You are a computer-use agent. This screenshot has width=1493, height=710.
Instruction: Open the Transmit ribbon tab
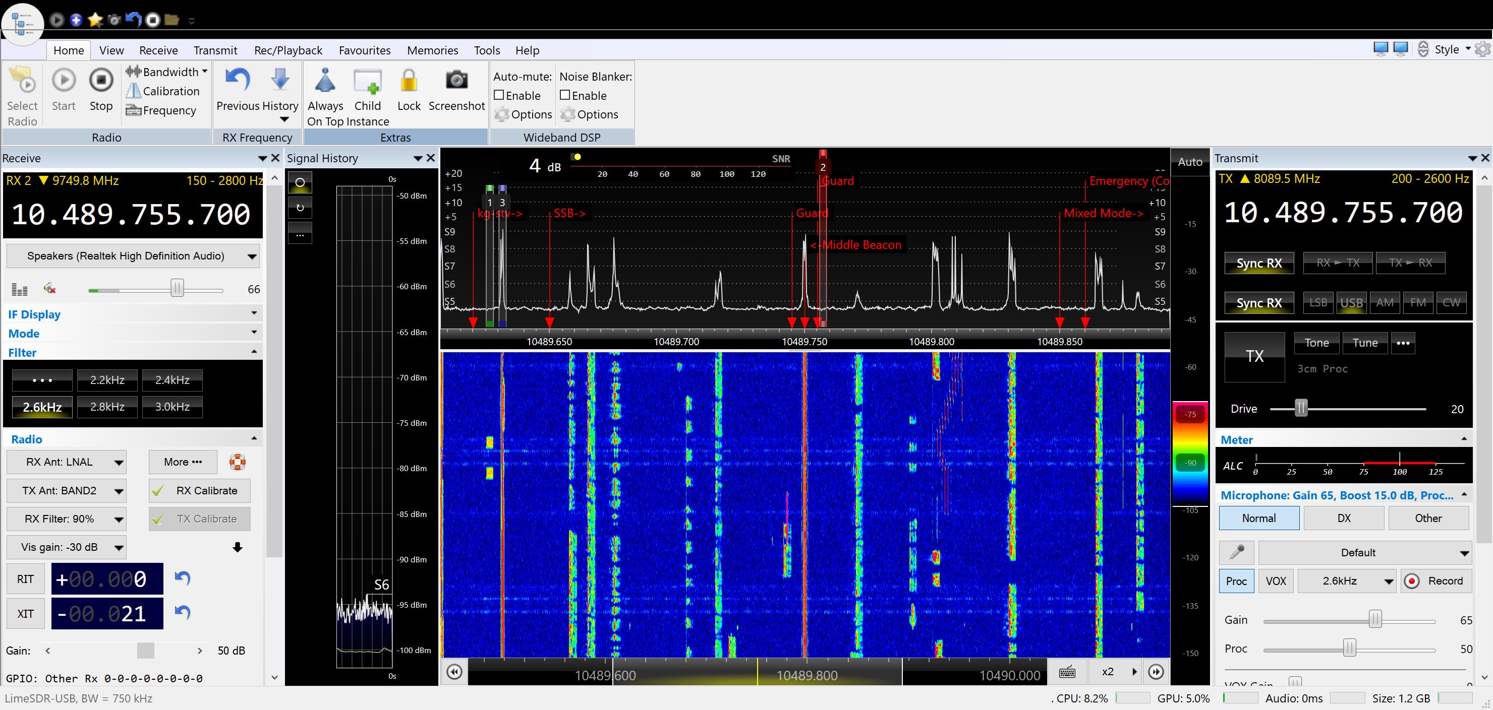point(215,50)
